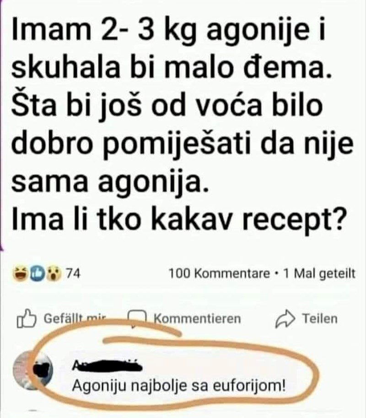366x418 pixels.
Task: Open the reaction count 74
Action: 73,273
